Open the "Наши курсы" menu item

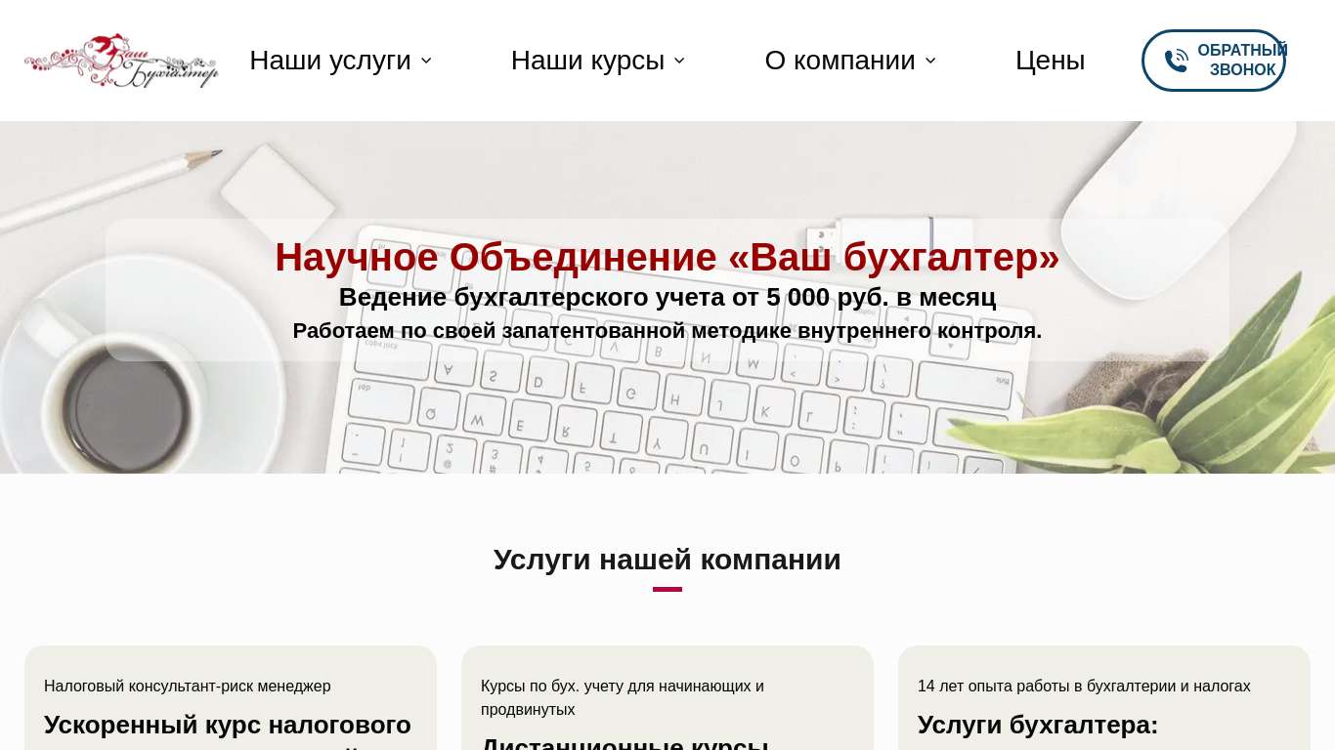coord(586,61)
